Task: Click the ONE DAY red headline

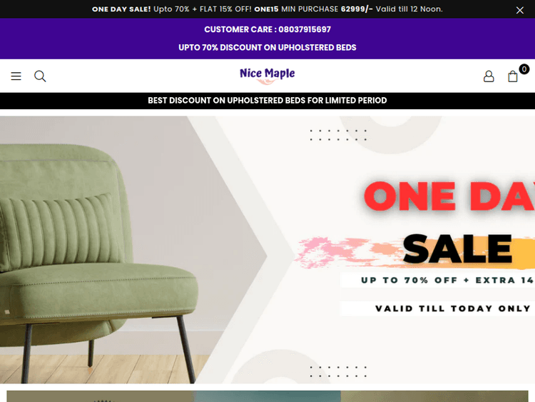Action: click(x=449, y=196)
